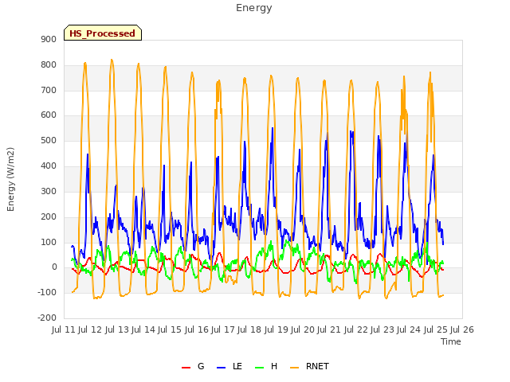The image size is (510, 382).
Task: Click the Energy chart title
Action: tap(253, 8)
